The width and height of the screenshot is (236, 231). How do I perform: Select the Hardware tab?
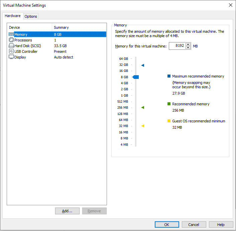13,16
